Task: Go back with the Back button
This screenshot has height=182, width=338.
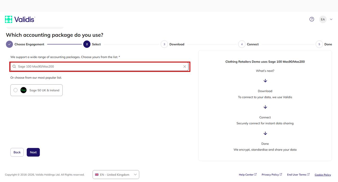Action: point(17,152)
